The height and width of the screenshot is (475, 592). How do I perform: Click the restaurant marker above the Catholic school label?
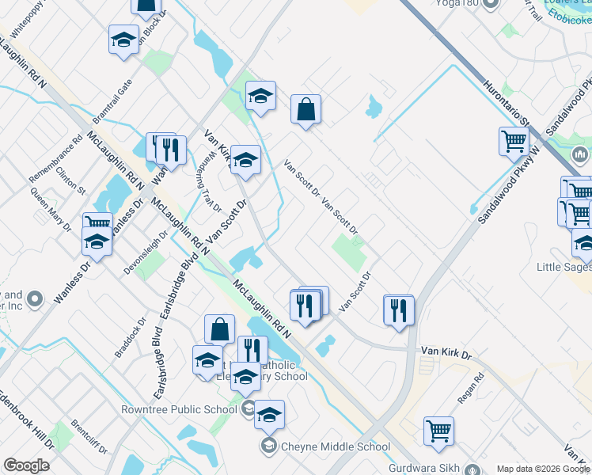pyautogui.click(x=253, y=350)
